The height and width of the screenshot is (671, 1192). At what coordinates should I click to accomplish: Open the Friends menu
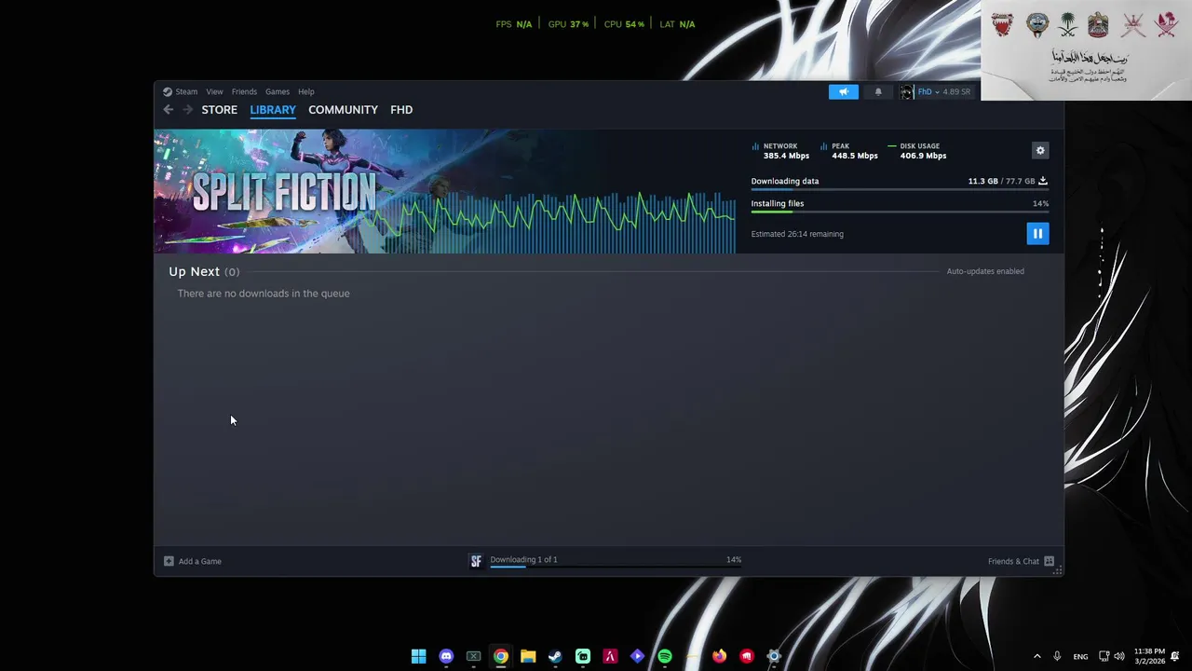coord(244,91)
